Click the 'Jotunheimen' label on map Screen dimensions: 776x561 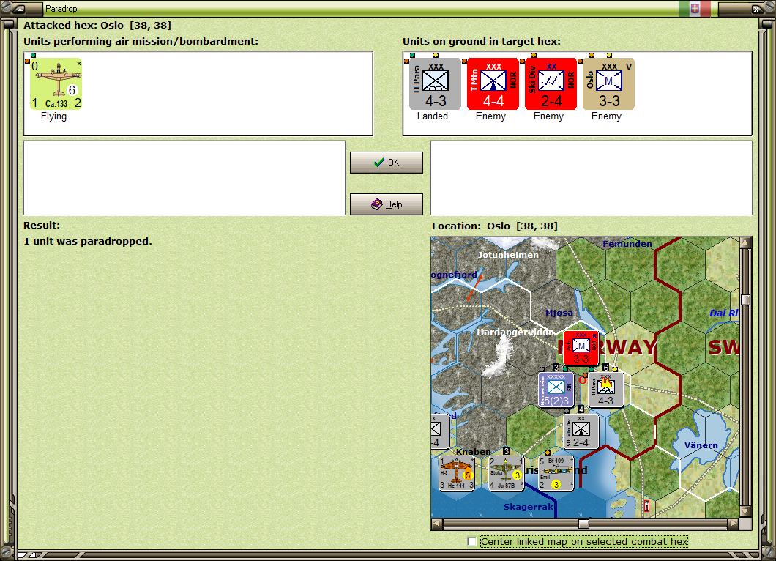pos(508,255)
